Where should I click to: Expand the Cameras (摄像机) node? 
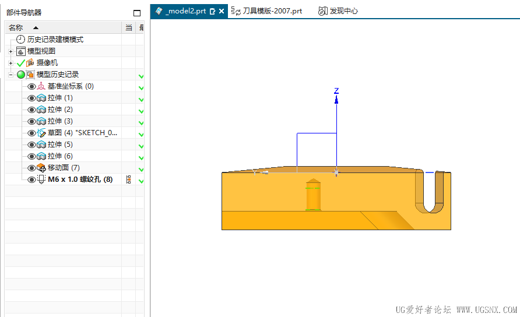coord(10,63)
